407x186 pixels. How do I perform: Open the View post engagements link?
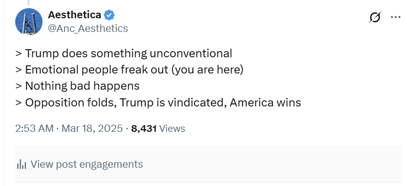tap(87, 164)
